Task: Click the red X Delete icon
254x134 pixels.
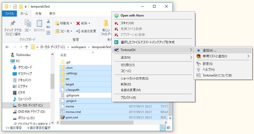Action: point(78,23)
